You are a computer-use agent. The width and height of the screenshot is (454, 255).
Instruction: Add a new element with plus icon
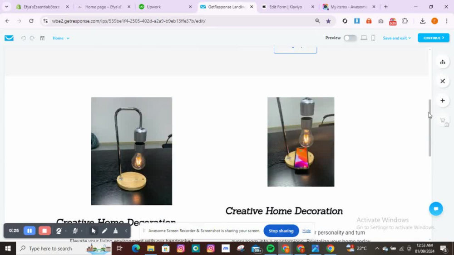pos(442,101)
